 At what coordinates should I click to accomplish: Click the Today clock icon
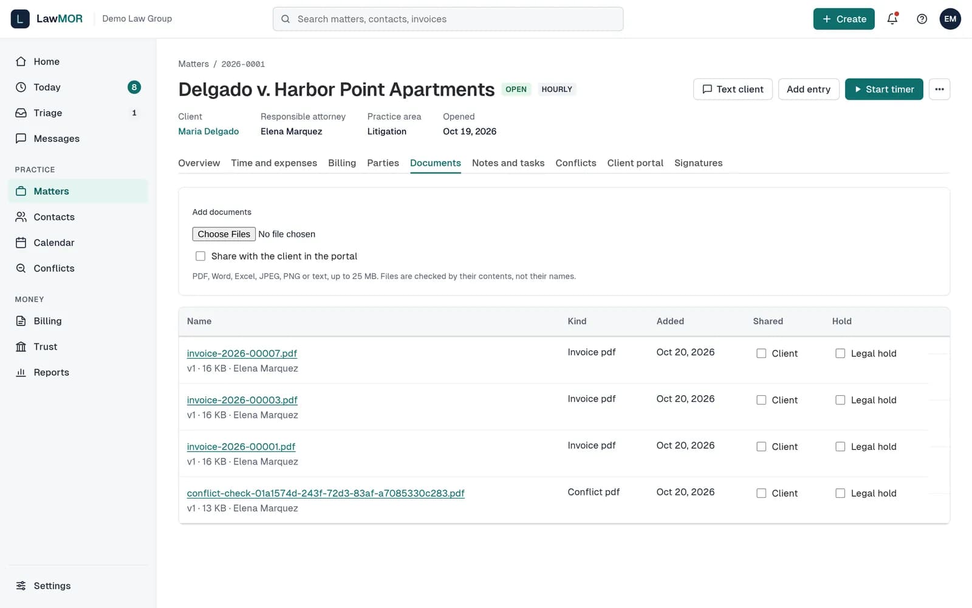tap(21, 87)
